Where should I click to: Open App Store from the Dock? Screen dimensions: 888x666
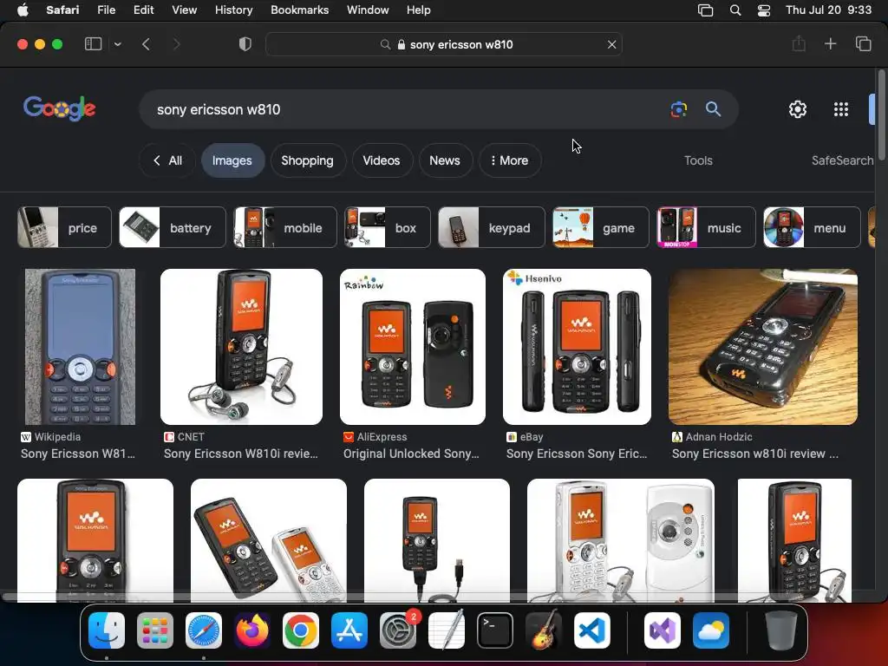[349, 630]
